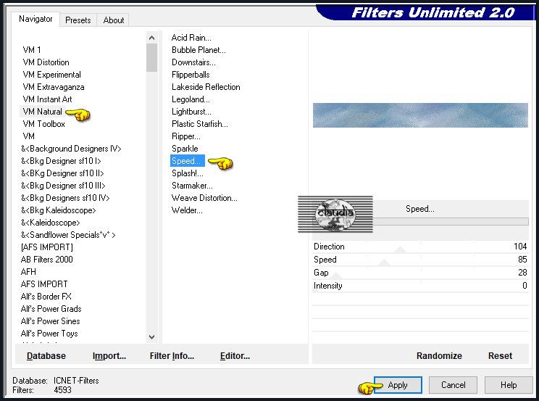Open the Editor... button
Image resolution: width=539 pixels, height=401 pixels.
[235, 356]
